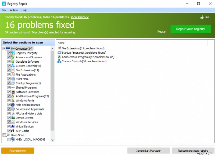Click the File Extensions icon in tree

tap(13, 70)
